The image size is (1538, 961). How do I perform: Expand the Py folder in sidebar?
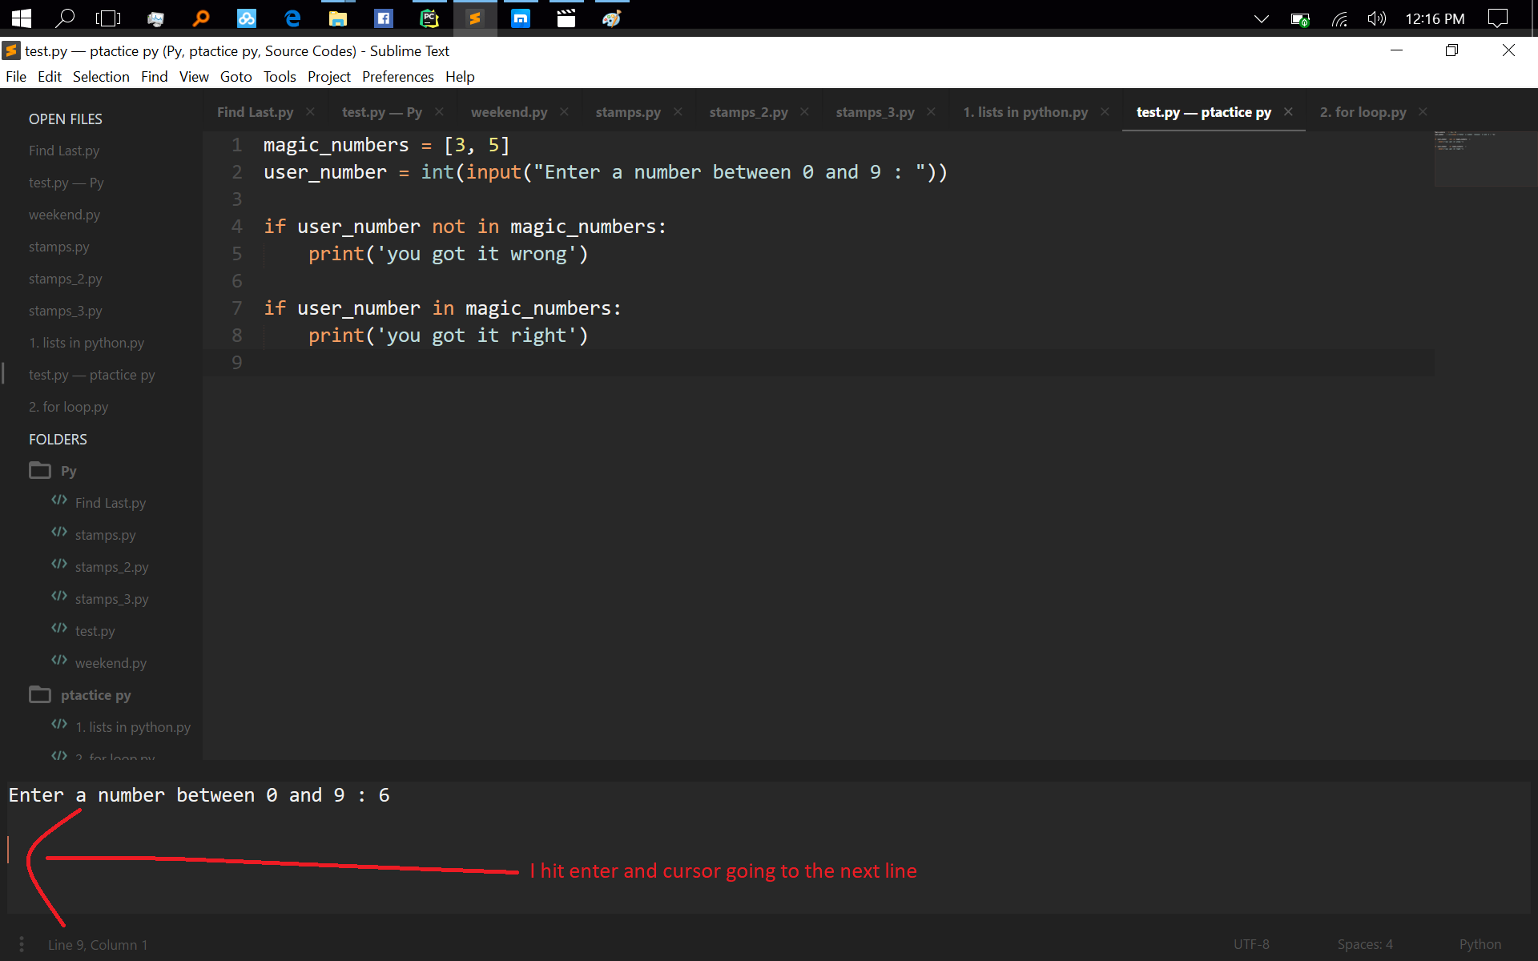pos(40,469)
